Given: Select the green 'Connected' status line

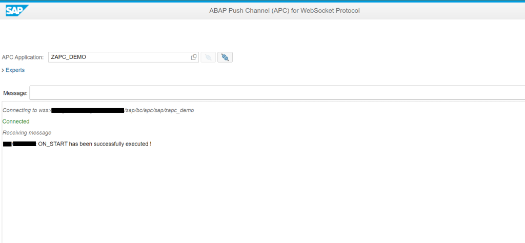Looking at the screenshot, I should point(16,121).
